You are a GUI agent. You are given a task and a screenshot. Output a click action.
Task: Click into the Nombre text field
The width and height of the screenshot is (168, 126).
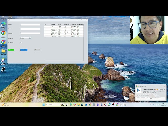coord(30,25)
